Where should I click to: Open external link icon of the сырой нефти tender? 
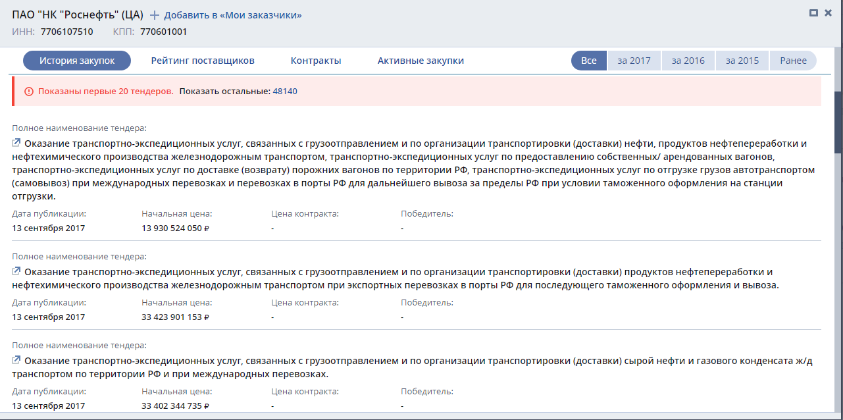(x=16, y=360)
